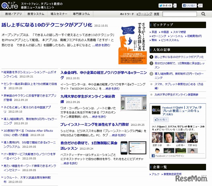The height and width of the screenshot is (186, 212).
Task: Click the like count bubble showing 27
Action: coord(200,6)
